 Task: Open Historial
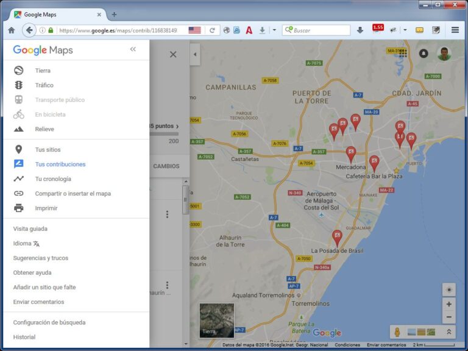pos(24,337)
